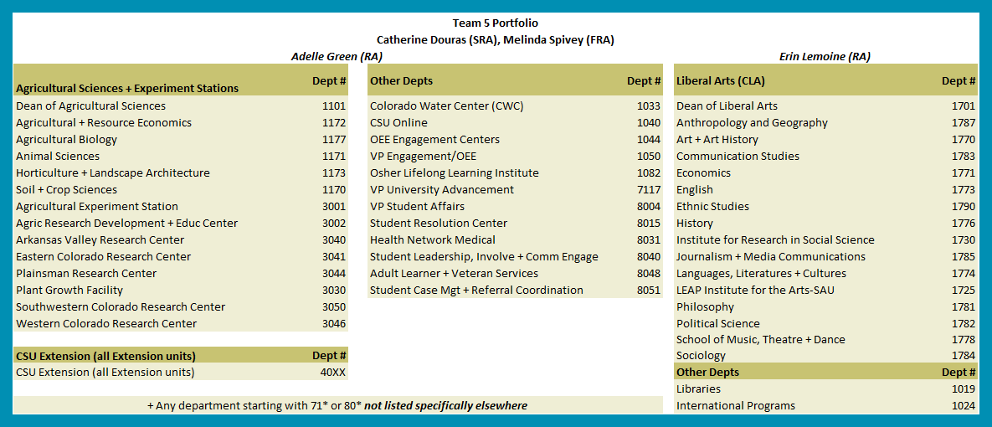Select Plainsman Research Center entry

point(86,274)
